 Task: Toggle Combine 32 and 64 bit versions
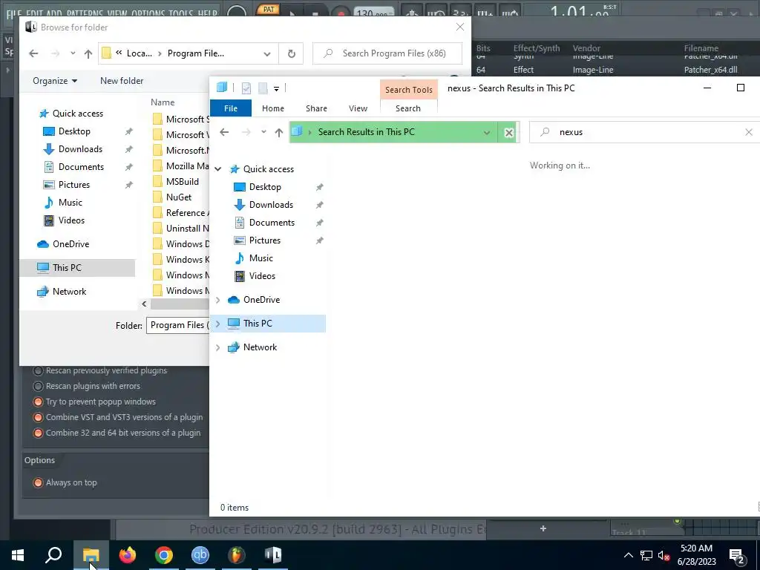pos(38,433)
